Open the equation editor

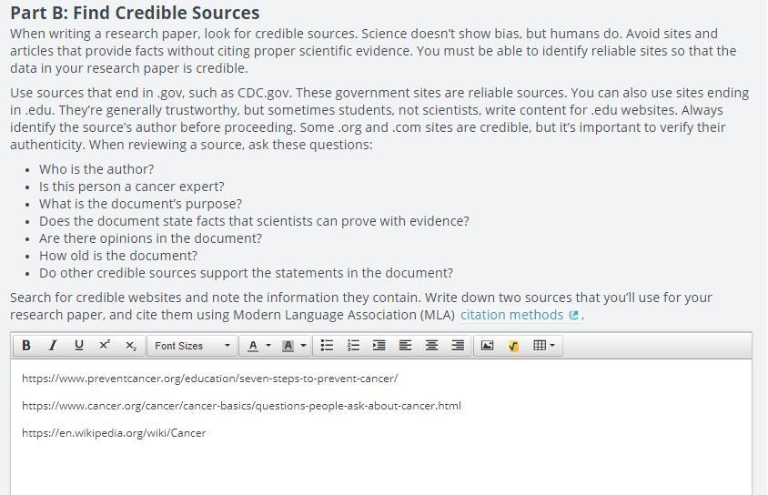513,346
